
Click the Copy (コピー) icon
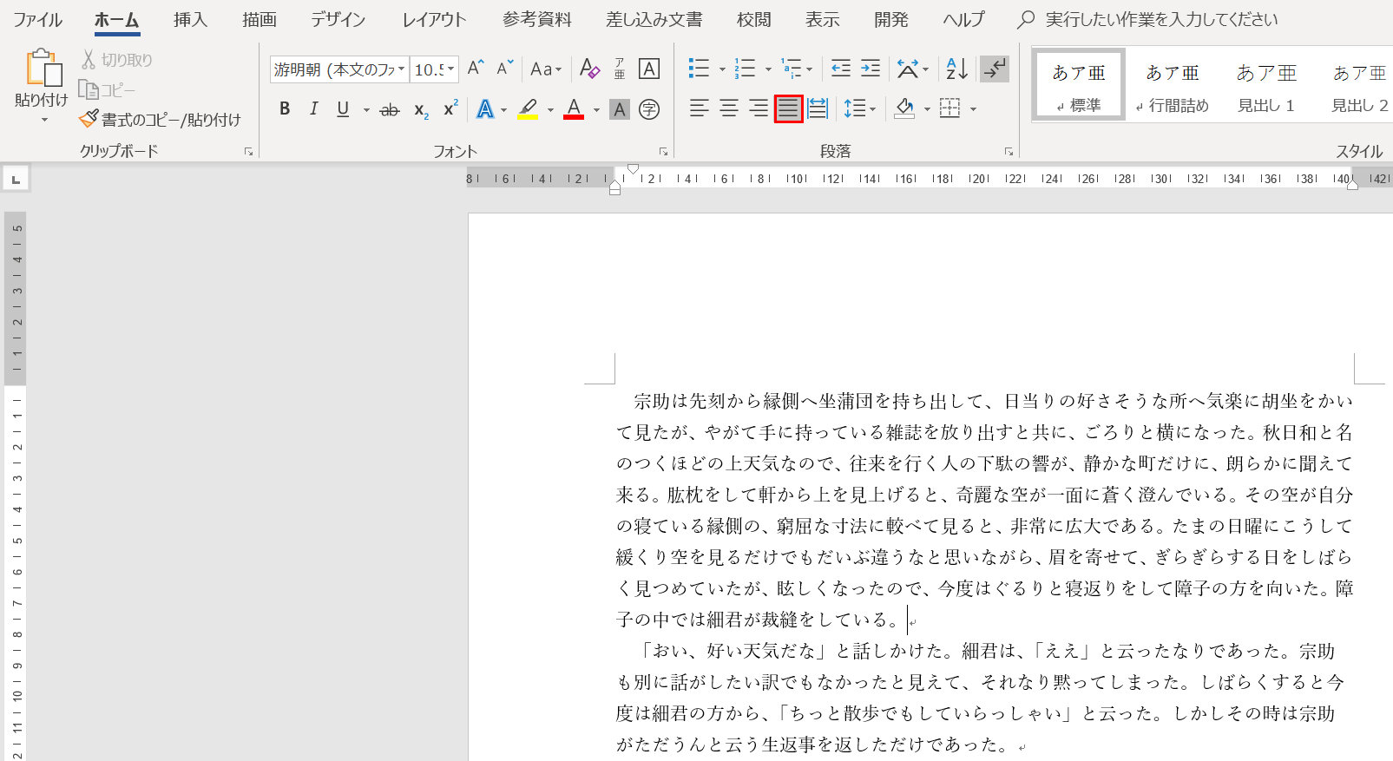point(88,89)
